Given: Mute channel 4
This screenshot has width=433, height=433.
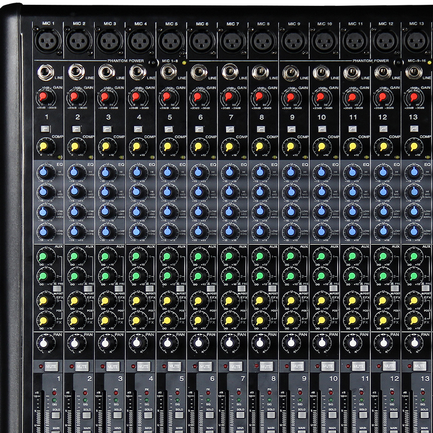Looking at the screenshot, I should point(143,366).
